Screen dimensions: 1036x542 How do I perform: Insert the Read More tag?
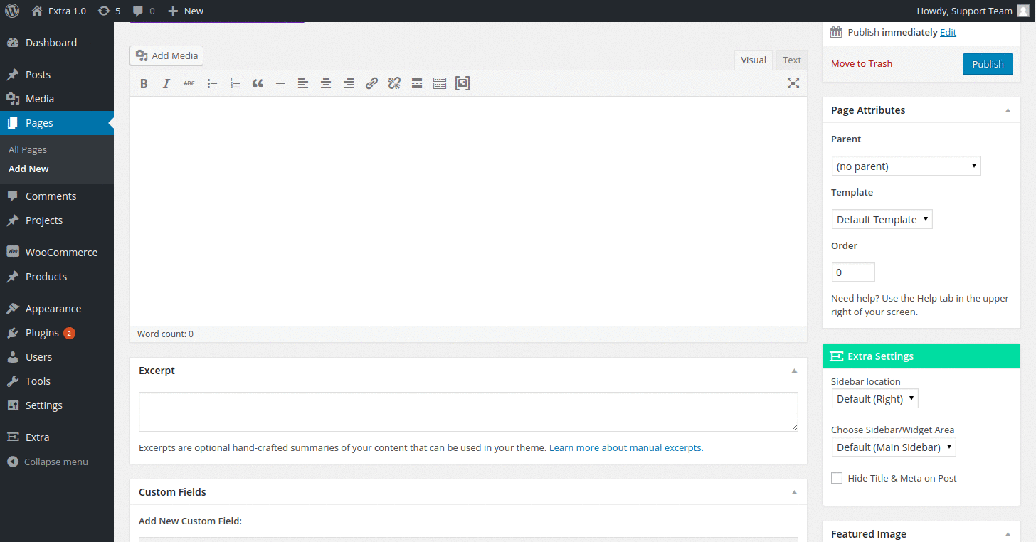[417, 83]
